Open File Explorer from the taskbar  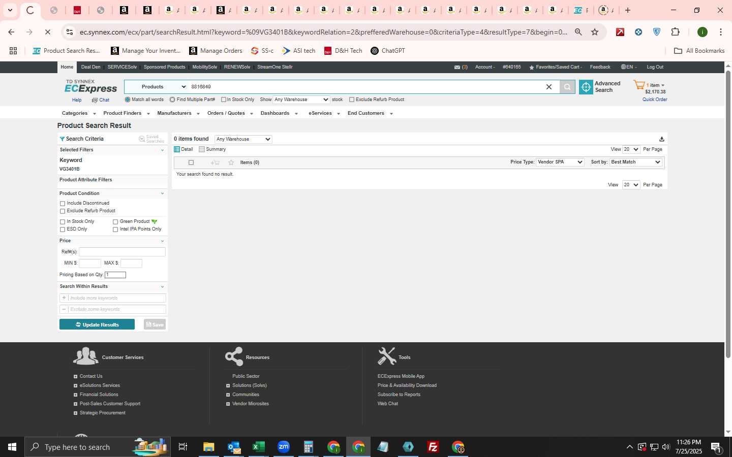coord(208,447)
